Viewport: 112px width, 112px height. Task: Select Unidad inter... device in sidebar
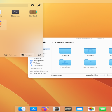click(39, 71)
